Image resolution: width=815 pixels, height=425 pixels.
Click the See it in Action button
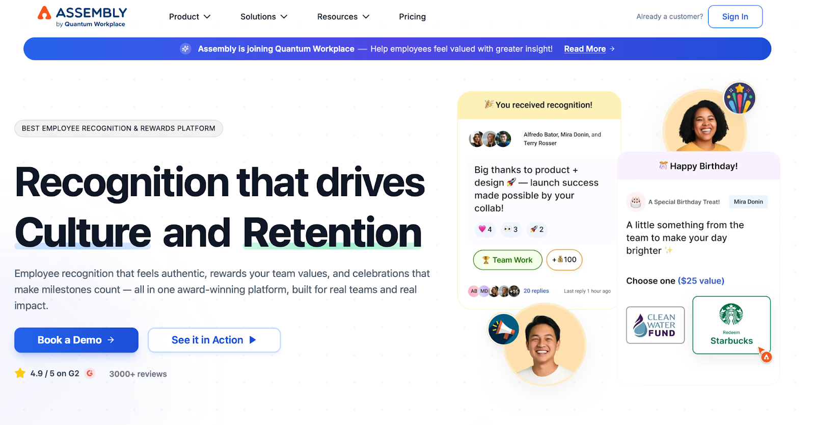[214, 340]
